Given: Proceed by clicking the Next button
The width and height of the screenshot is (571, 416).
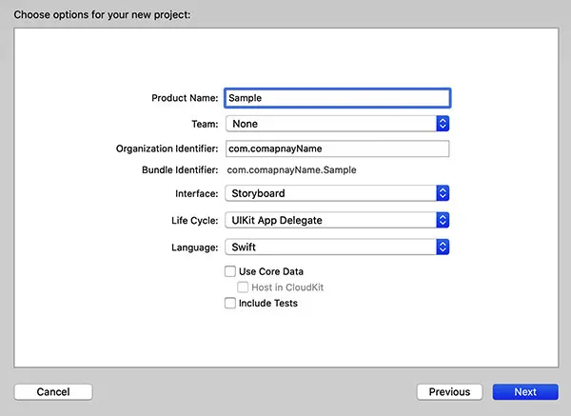Looking at the screenshot, I should (x=525, y=391).
